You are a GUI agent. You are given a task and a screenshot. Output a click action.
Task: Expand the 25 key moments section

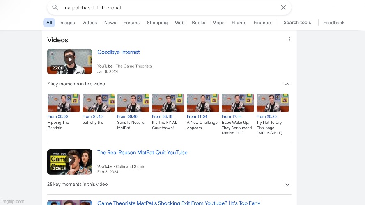287,184
